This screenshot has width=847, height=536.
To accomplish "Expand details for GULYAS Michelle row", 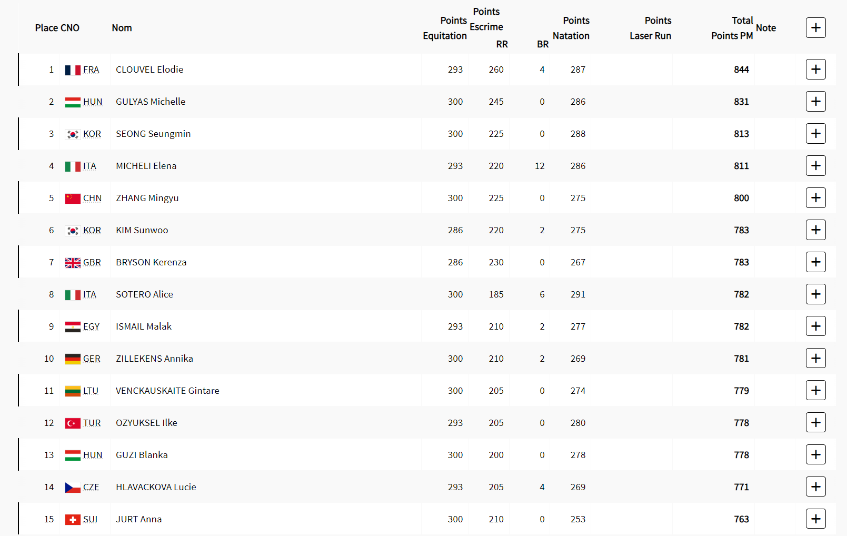I will click(x=815, y=102).
